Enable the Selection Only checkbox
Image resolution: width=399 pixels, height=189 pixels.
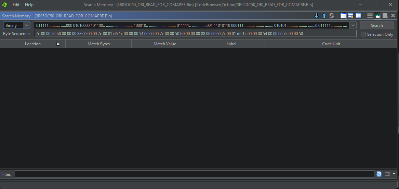coord(363,34)
